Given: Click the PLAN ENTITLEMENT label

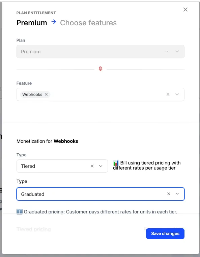Looking at the screenshot, I should click(36, 13).
